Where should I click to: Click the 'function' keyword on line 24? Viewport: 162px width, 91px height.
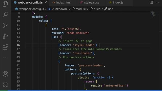coord(99,78)
